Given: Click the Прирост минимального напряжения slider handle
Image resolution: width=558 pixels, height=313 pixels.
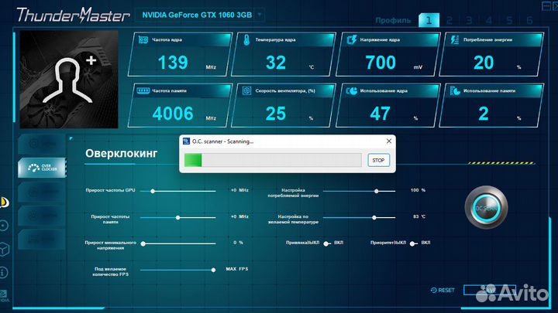Looking at the screenshot, I should (143, 243).
